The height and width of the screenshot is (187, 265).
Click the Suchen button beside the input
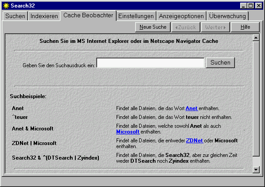point(220,63)
